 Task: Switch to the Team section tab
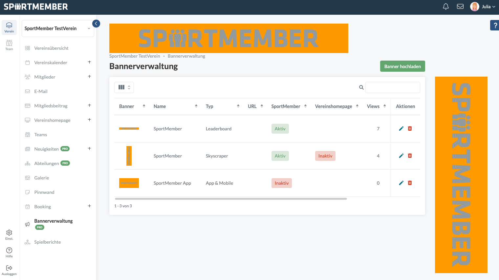pos(9,45)
